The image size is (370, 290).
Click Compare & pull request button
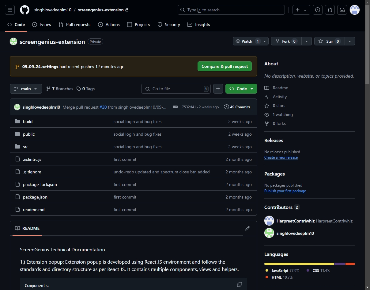[225, 66]
